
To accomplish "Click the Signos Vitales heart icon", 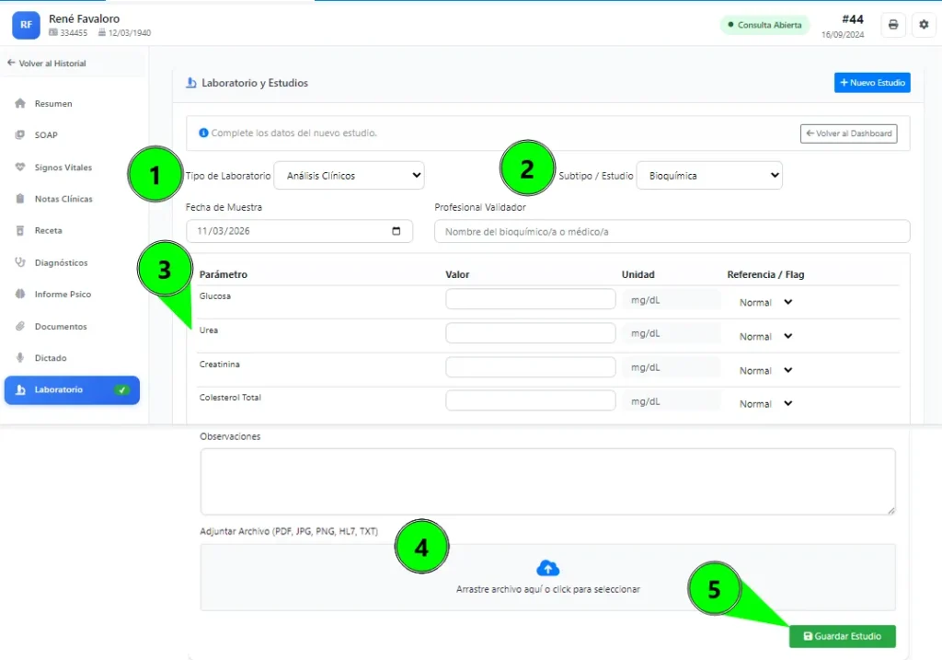I will 20,167.
